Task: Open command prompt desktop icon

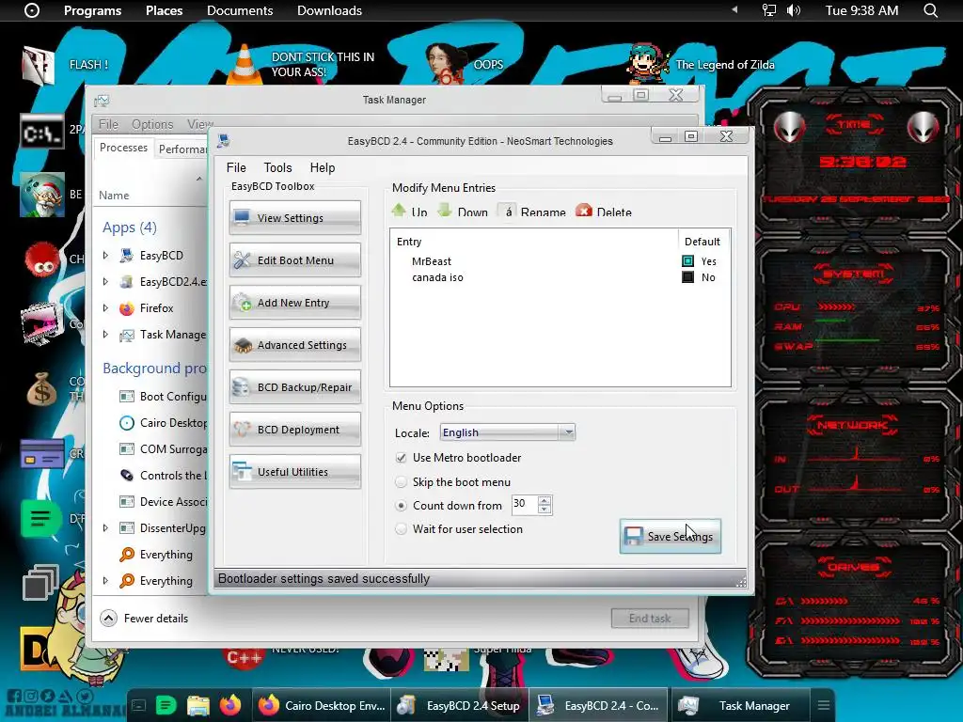Action: (x=41, y=131)
